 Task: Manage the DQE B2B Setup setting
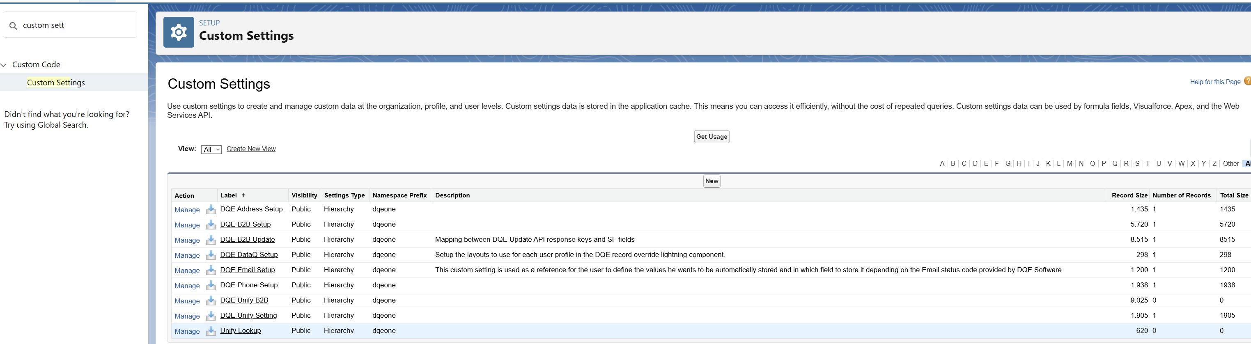pyautogui.click(x=187, y=225)
